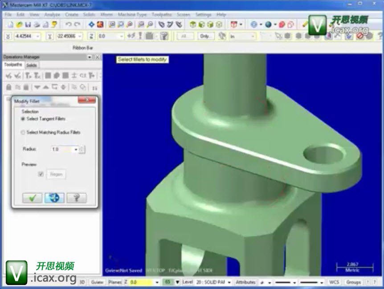Click the red no-entry icon in selection bar
This screenshot has height=289, width=384.
tap(359, 36)
